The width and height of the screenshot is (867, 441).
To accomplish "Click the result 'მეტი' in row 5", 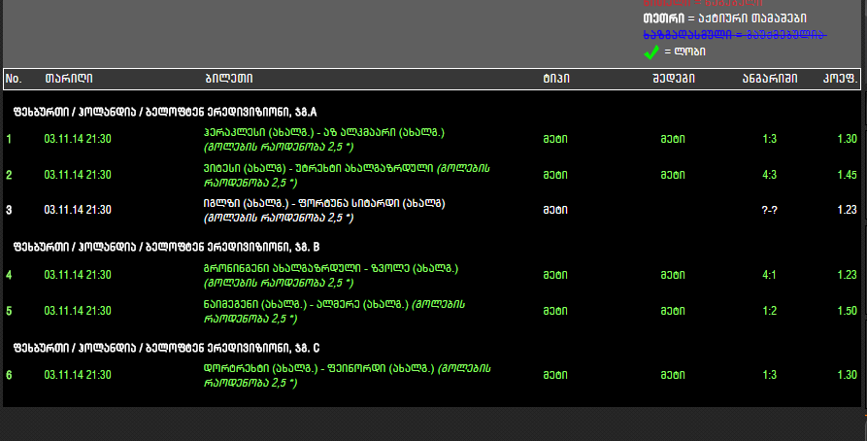I will point(673,311).
